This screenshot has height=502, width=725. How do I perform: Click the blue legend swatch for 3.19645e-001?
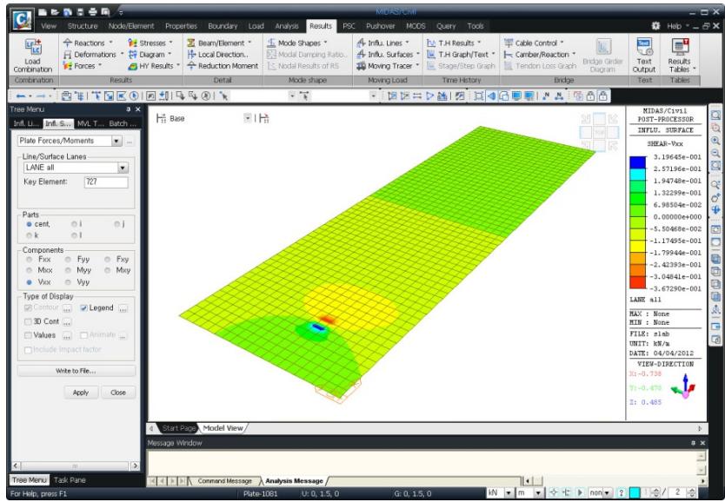tap(637, 162)
